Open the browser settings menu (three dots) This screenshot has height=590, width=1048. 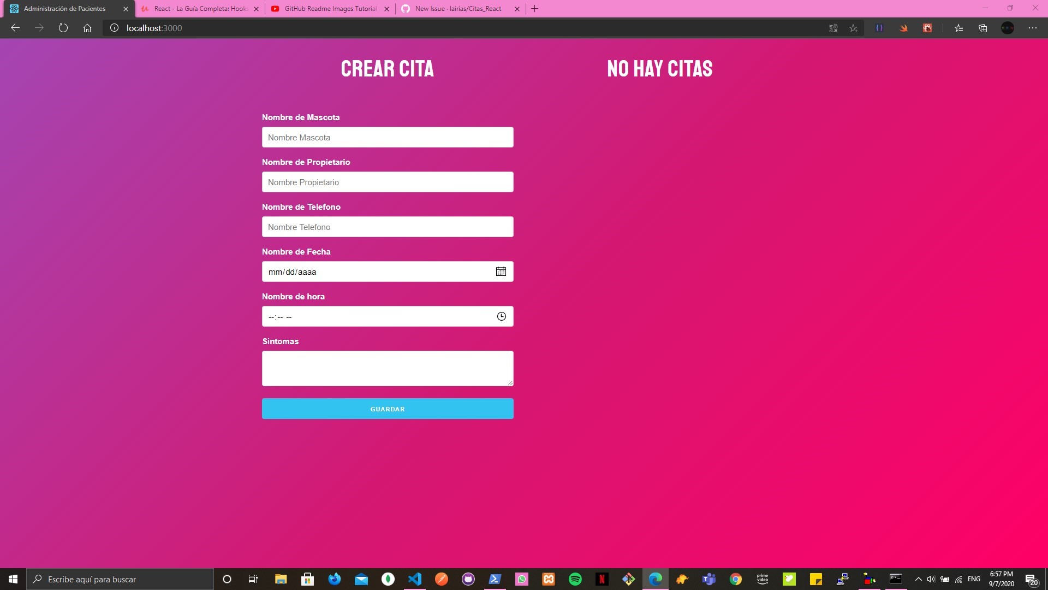pos(1033,28)
